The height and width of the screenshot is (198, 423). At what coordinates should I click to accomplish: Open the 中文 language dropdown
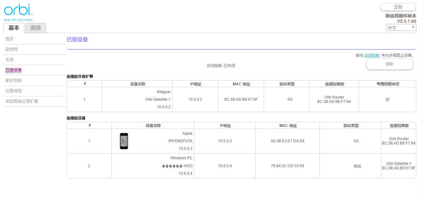click(x=401, y=28)
